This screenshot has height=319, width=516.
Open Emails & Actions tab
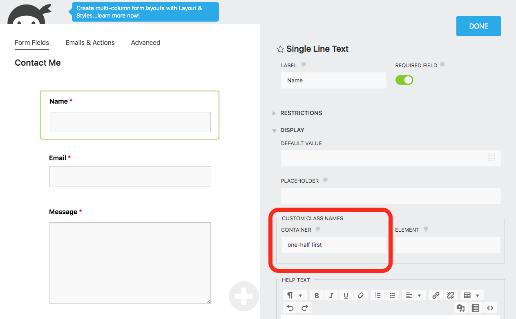click(x=90, y=43)
